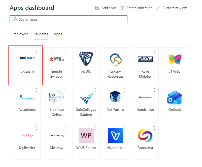Launch the Rave Mobility logo
Screen dimensions: 202x167
[145, 59]
